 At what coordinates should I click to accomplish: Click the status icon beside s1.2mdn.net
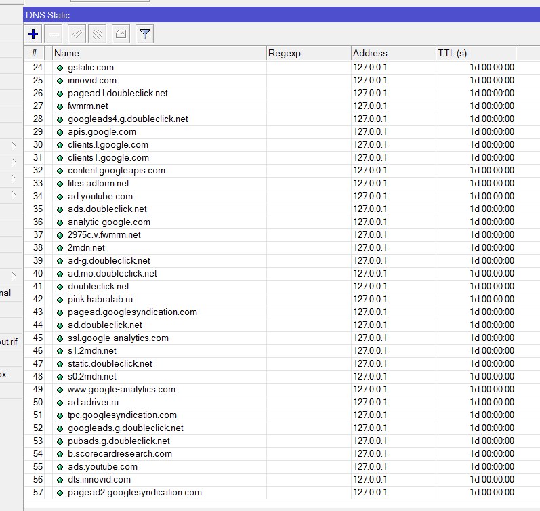pyautogui.click(x=60, y=351)
